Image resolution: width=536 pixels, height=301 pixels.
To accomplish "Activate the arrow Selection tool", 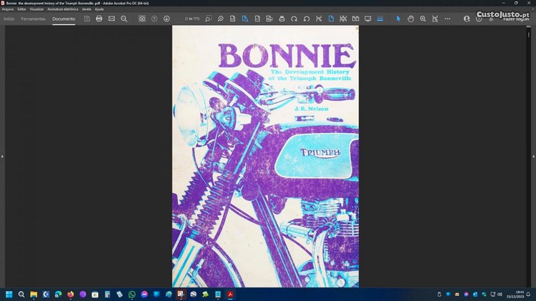I will (x=399, y=19).
